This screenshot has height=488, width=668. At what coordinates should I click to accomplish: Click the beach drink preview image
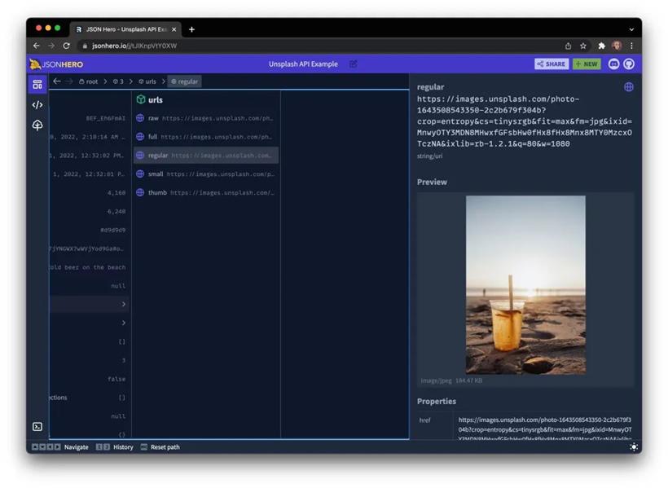(x=525, y=284)
